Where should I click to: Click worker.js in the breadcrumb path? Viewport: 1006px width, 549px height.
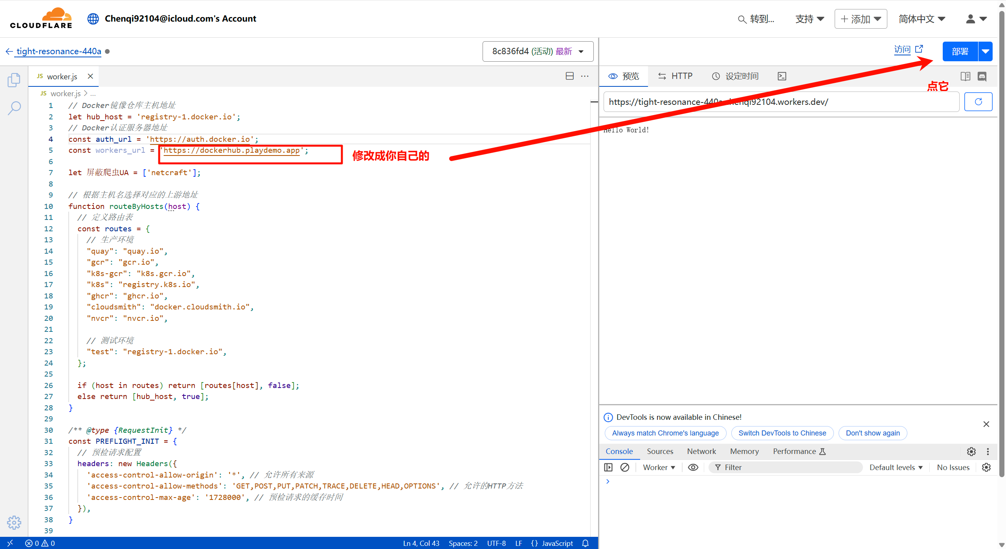pyautogui.click(x=65, y=93)
